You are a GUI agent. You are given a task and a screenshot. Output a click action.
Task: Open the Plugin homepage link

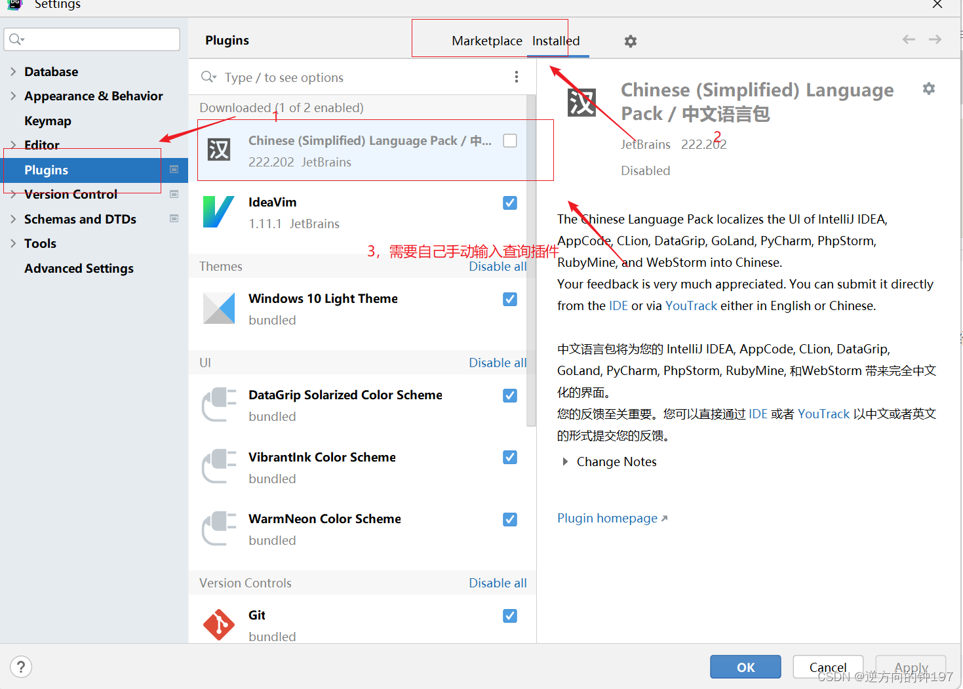612,518
